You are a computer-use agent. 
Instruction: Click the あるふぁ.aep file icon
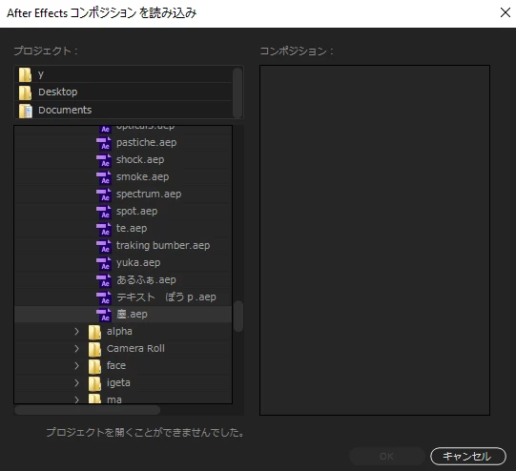click(x=104, y=280)
